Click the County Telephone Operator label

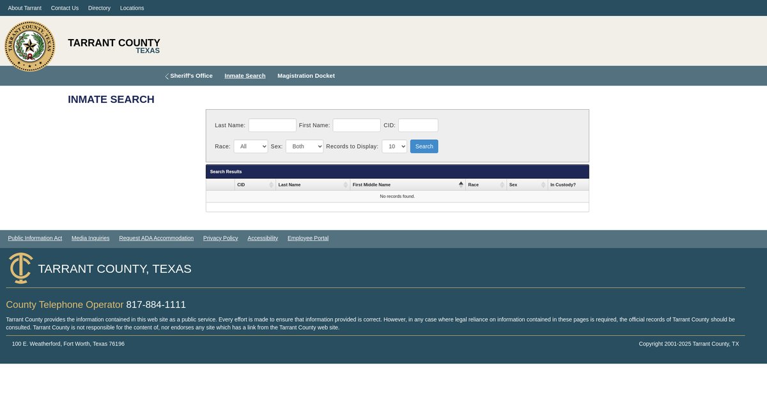point(65,305)
